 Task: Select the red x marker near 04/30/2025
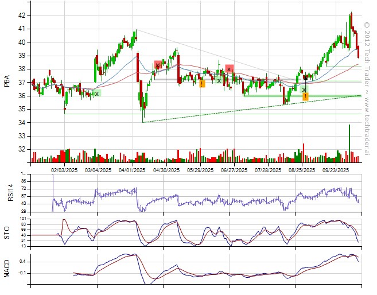pos(158,65)
